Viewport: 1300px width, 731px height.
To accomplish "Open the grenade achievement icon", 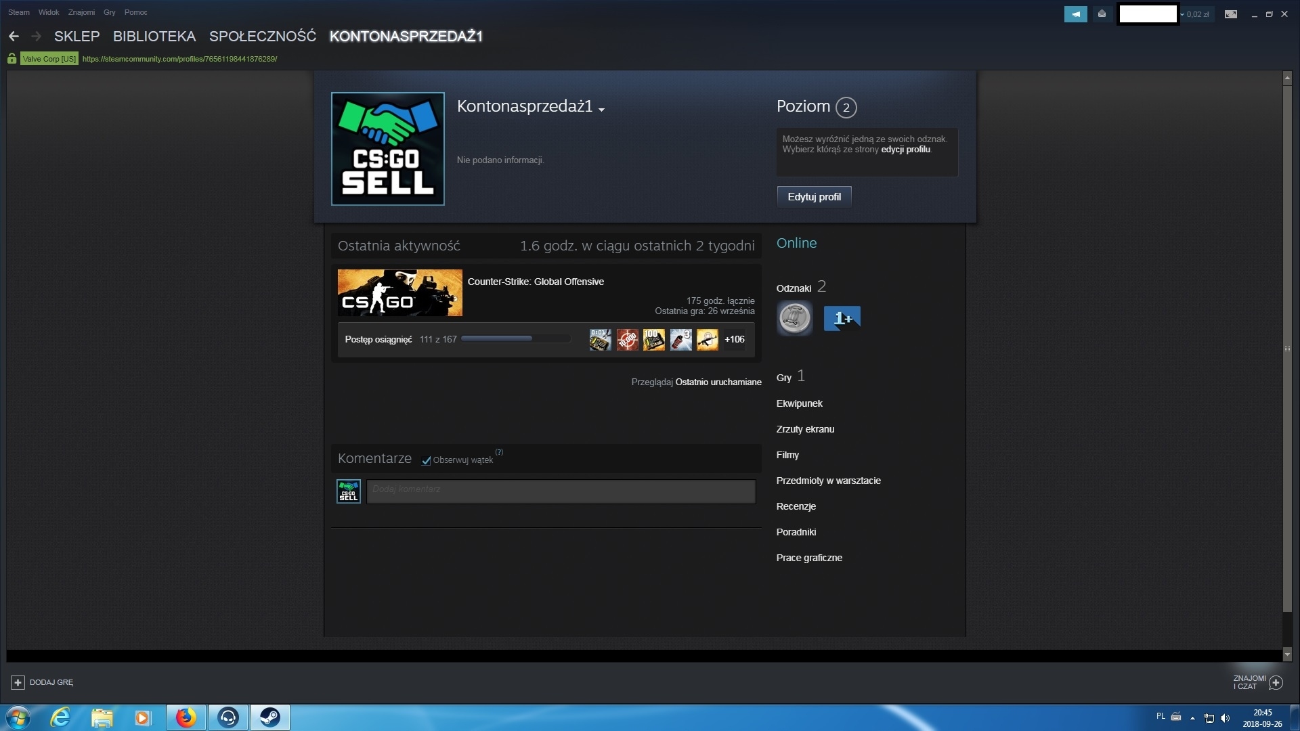I will [680, 340].
